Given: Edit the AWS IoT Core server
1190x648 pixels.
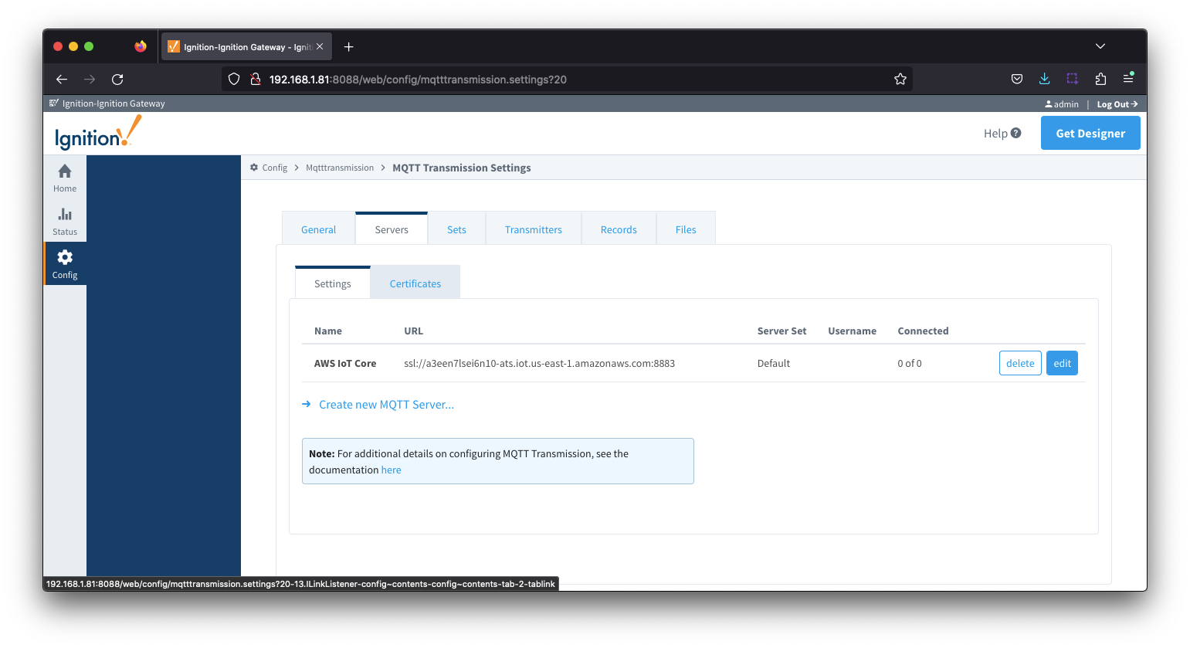Looking at the screenshot, I should click(x=1062, y=363).
